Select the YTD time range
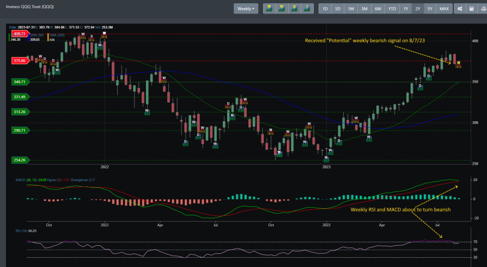 [x=392, y=9]
